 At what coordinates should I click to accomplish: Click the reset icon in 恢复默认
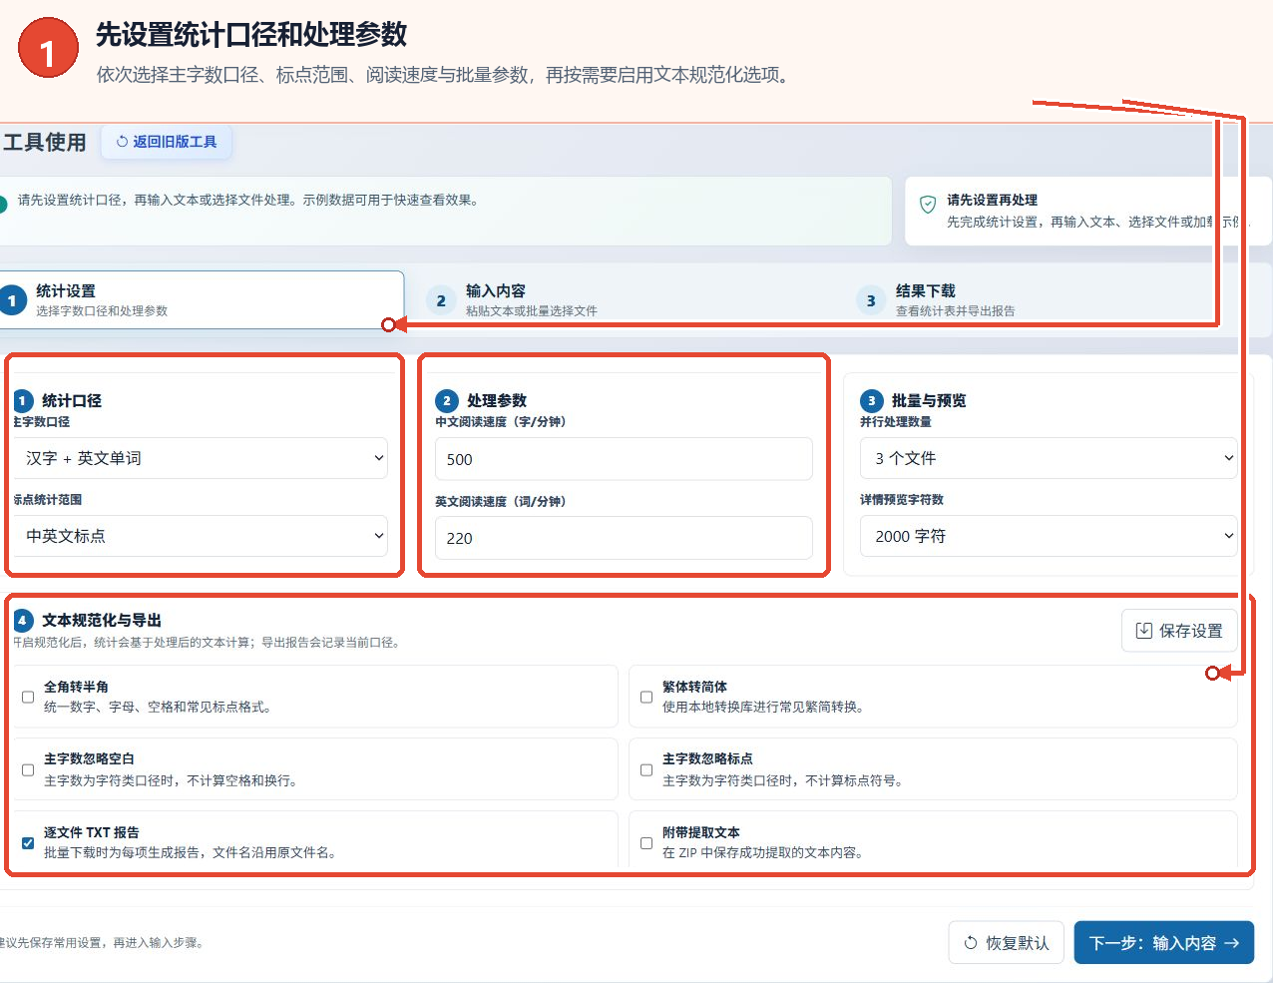pyautogui.click(x=971, y=943)
